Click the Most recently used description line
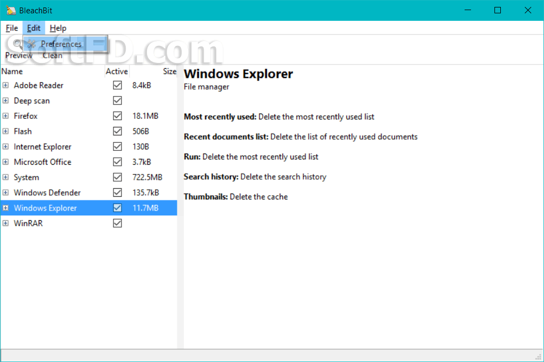The height and width of the screenshot is (362, 544). 279,117
